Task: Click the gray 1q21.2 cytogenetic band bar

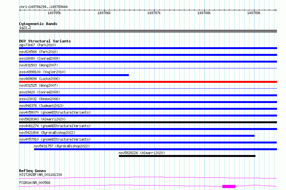Action: coord(148,31)
